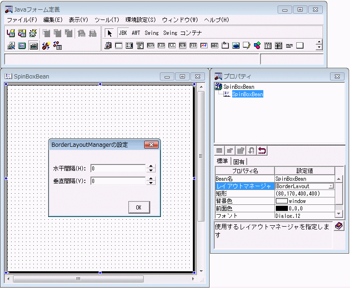Switch to the JBK palette tab

123,33
